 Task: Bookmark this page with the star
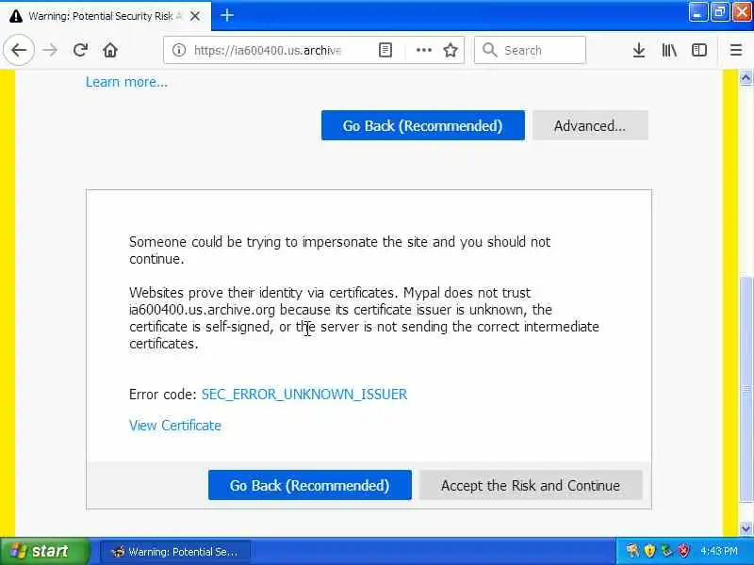tap(451, 50)
